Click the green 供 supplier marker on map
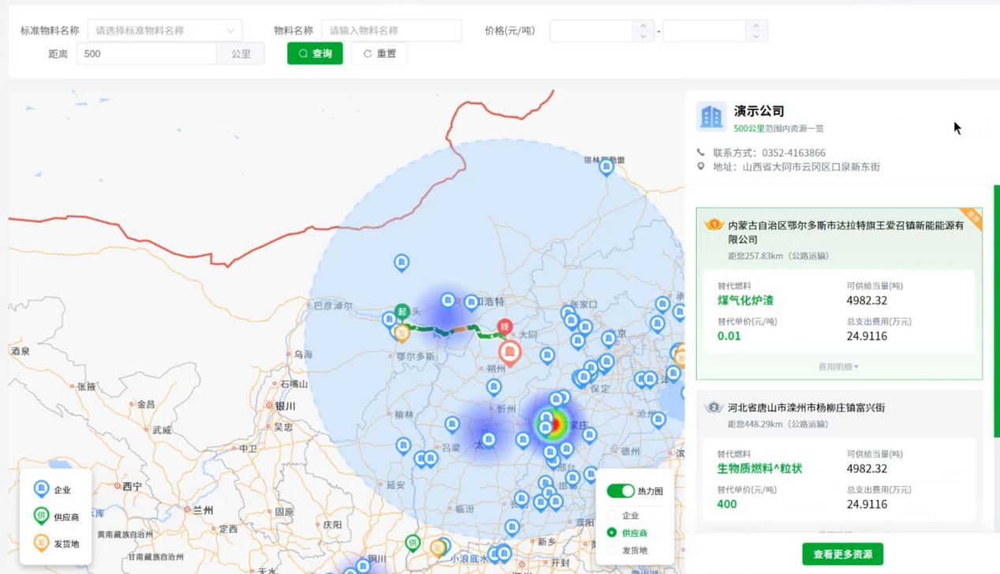 (413, 542)
